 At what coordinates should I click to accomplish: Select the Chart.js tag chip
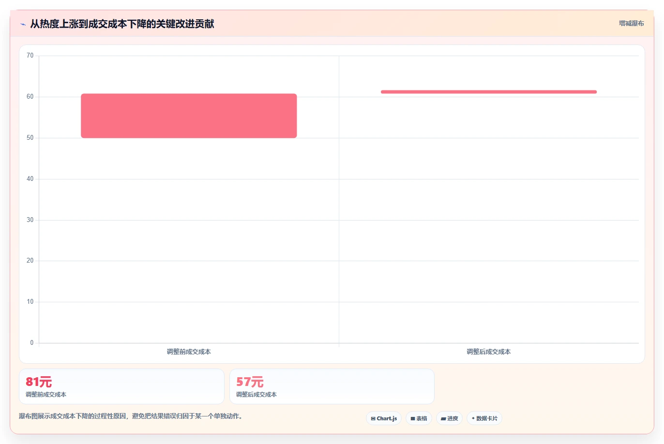point(384,418)
